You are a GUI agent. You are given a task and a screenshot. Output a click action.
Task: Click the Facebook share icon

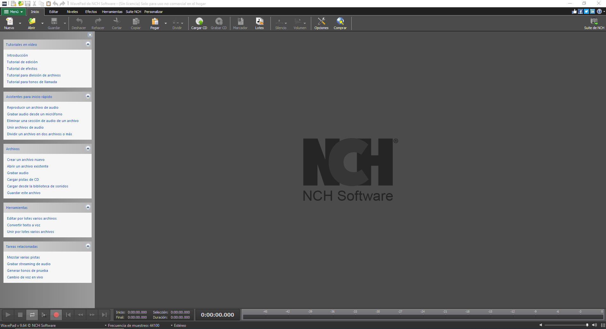pos(580,12)
